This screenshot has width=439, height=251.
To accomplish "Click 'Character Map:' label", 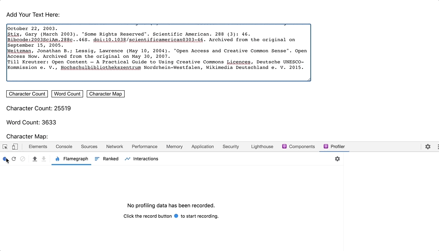I will [27, 136].
